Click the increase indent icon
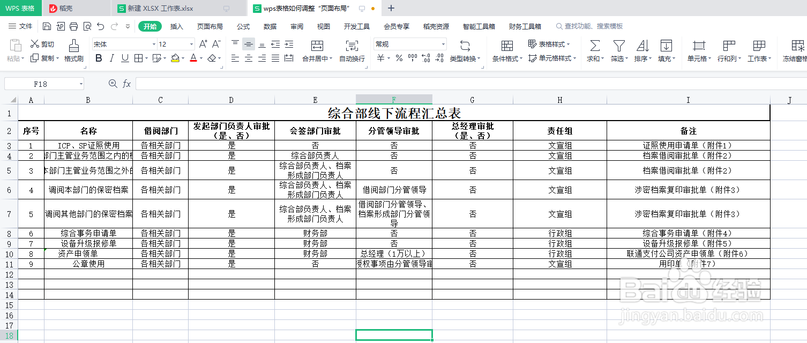 click(289, 44)
